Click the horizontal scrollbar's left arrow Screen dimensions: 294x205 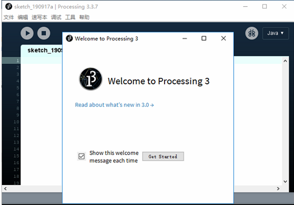pyautogui.click(x=5, y=188)
